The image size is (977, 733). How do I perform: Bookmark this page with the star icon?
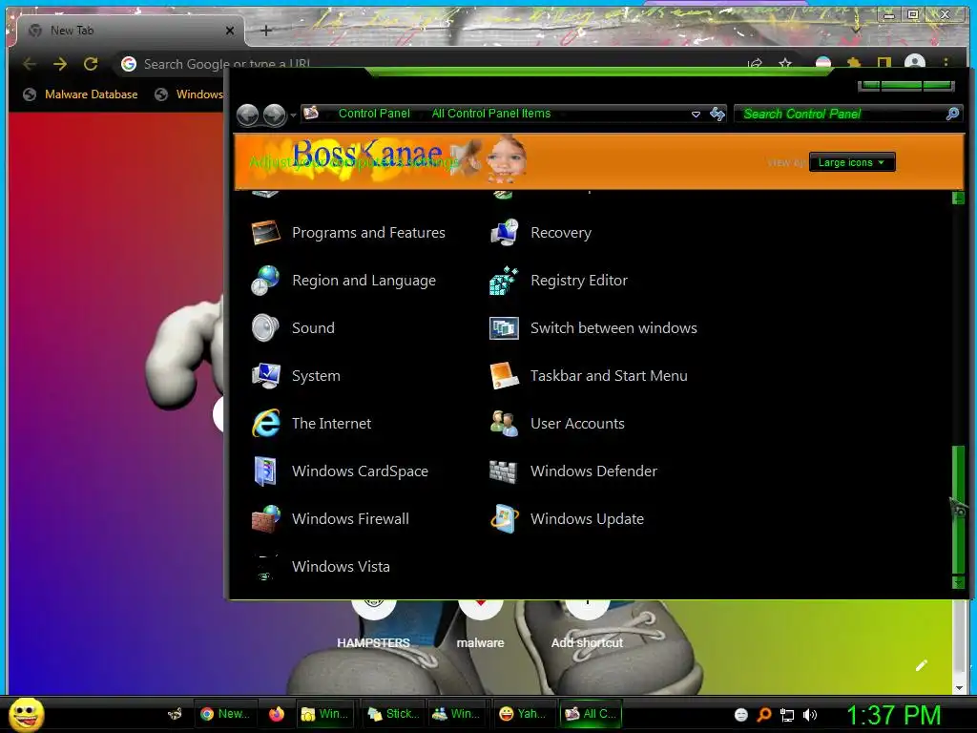click(x=785, y=64)
